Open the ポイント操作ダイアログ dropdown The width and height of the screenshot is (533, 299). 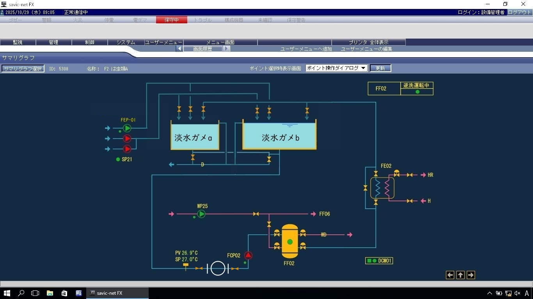(336, 68)
